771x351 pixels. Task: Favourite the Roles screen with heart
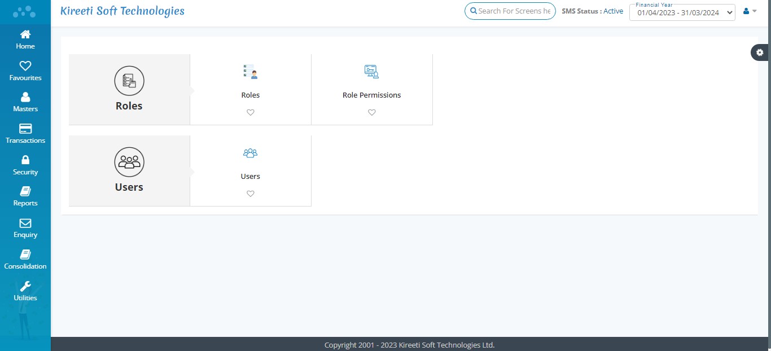pos(251,112)
